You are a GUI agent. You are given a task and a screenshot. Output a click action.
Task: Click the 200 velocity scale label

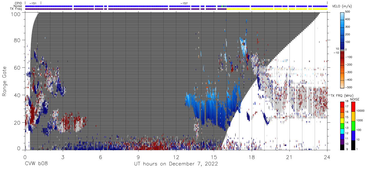[x=348, y=34]
